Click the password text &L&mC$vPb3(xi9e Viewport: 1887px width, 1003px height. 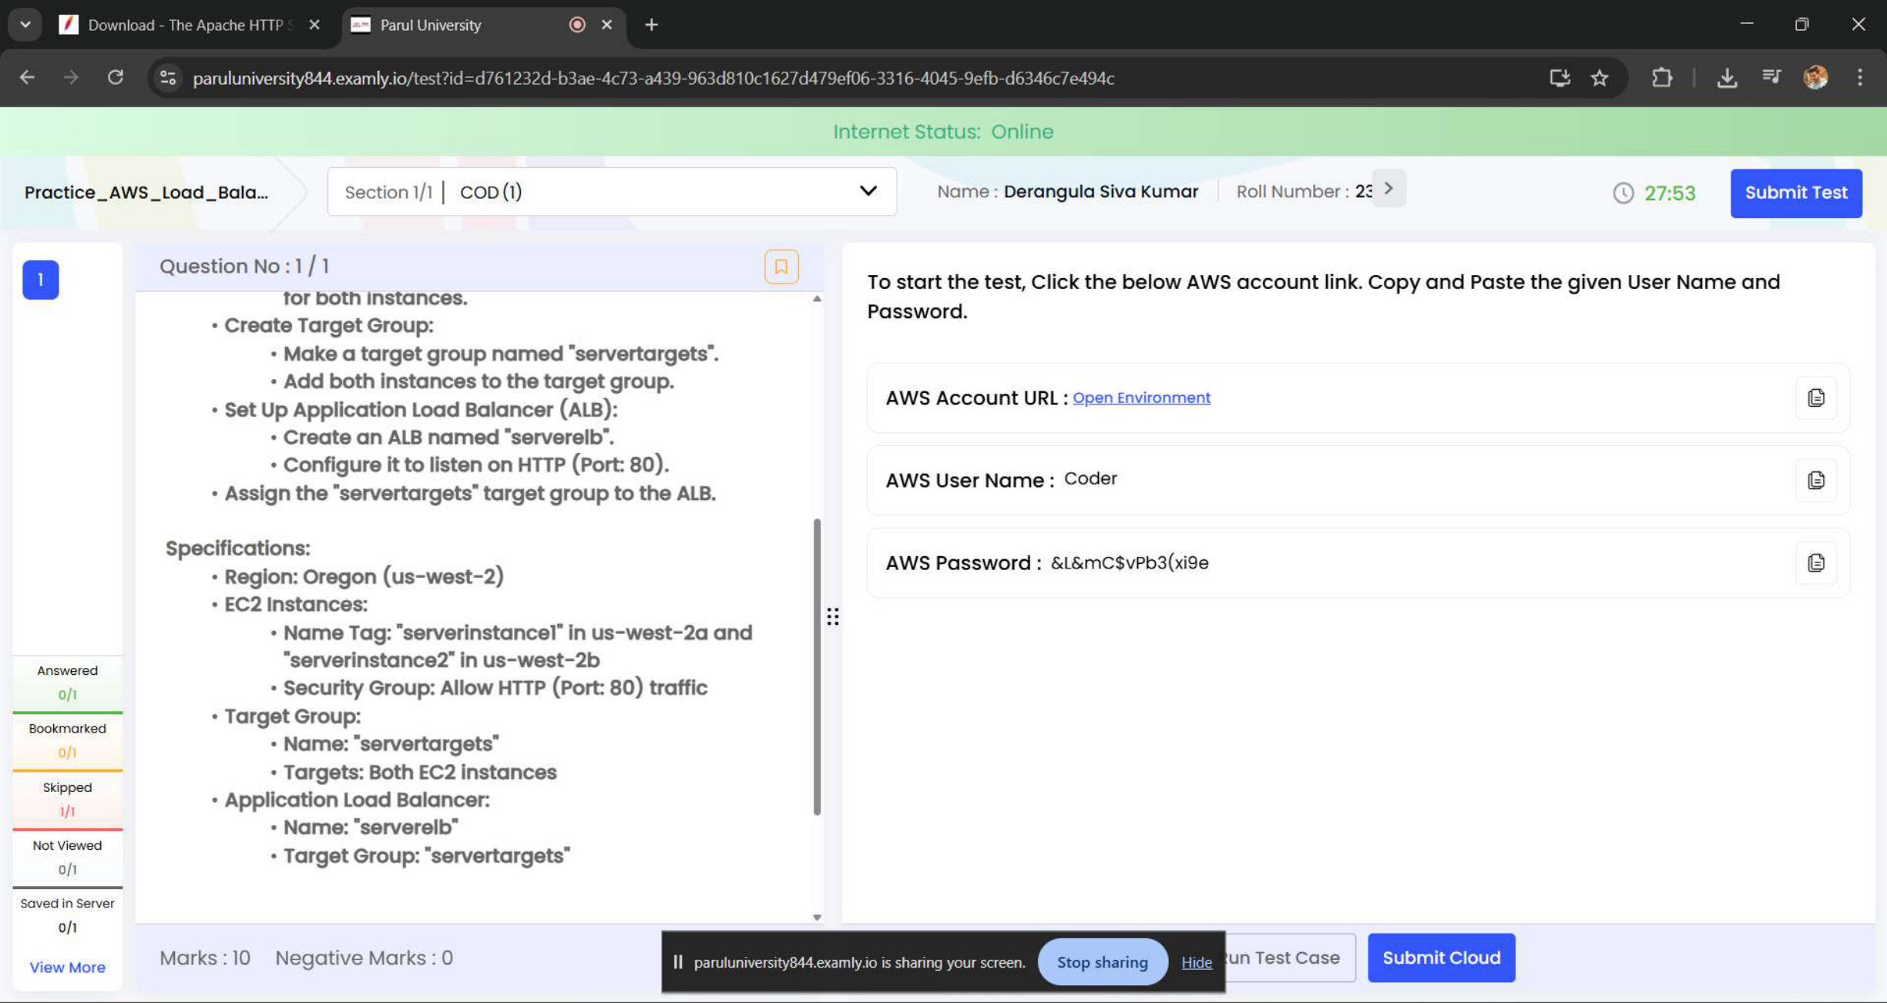[x=1130, y=562]
